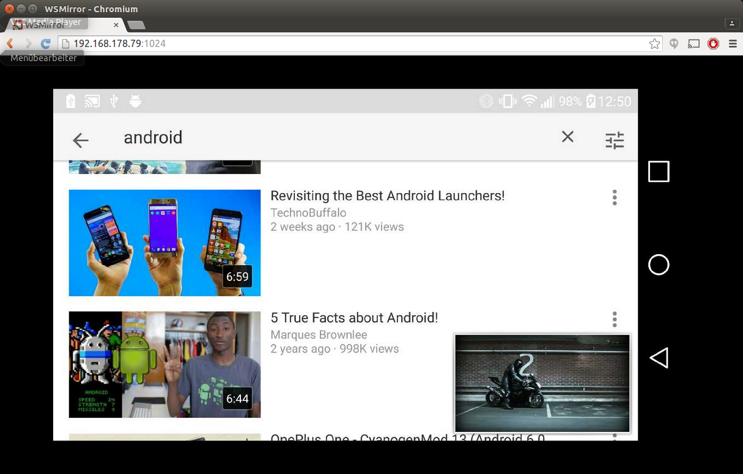
Task: Clear the search with the X icon
Action: (567, 137)
